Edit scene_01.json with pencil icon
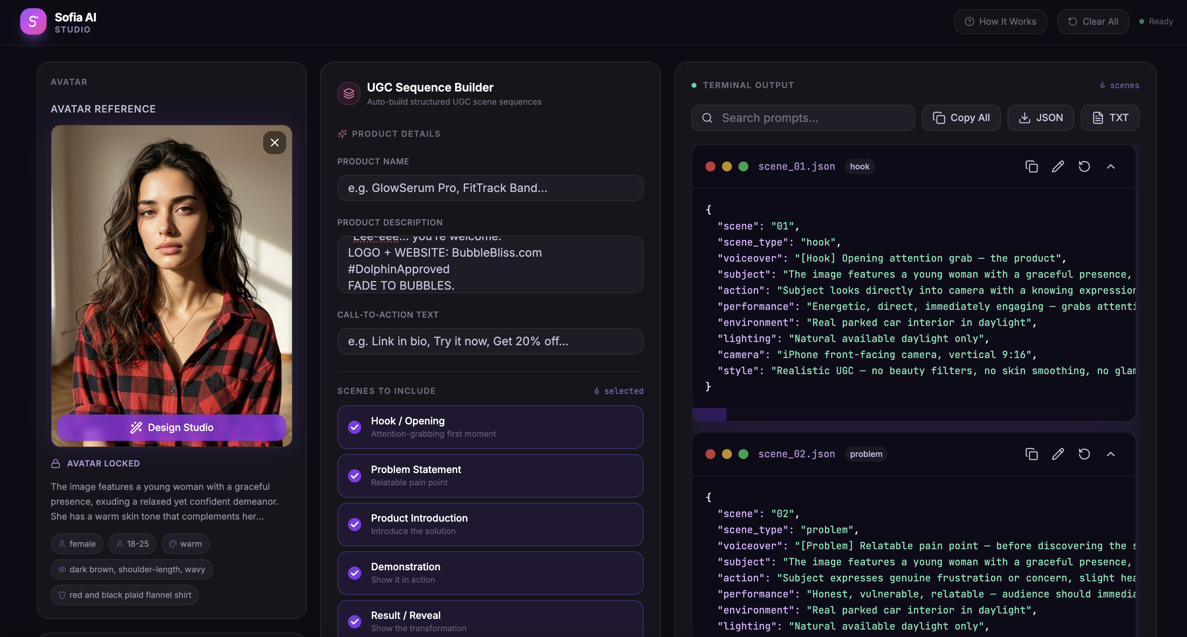 coord(1058,166)
